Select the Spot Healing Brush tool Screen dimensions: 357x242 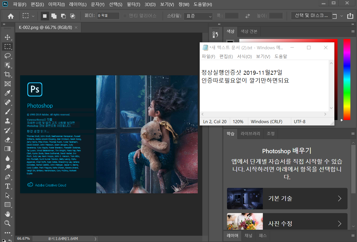[7, 103]
